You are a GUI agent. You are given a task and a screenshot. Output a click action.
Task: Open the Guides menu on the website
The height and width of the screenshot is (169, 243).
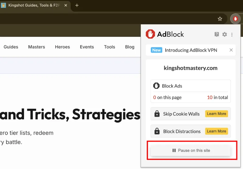11,47
